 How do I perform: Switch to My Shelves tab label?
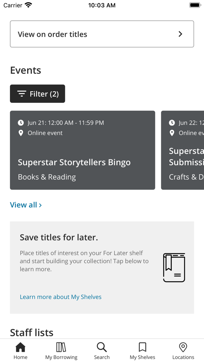[x=142, y=357]
